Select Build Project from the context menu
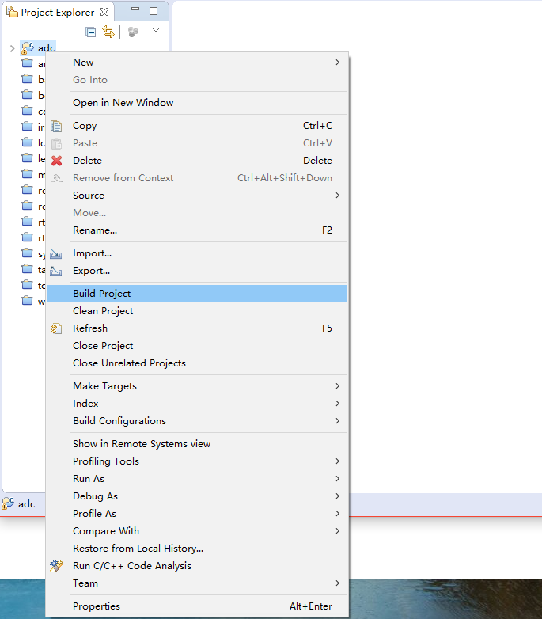Screen dimensions: 542x619 click(102, 294)
